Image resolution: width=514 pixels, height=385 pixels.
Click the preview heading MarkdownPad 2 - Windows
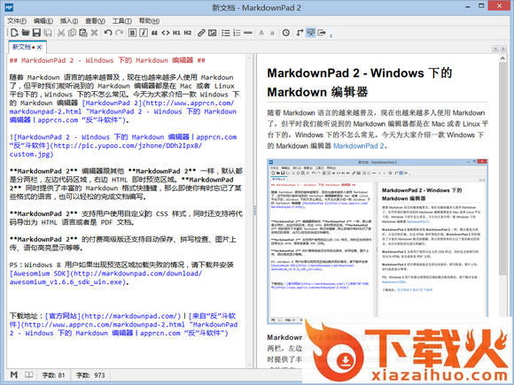[360, 82]
